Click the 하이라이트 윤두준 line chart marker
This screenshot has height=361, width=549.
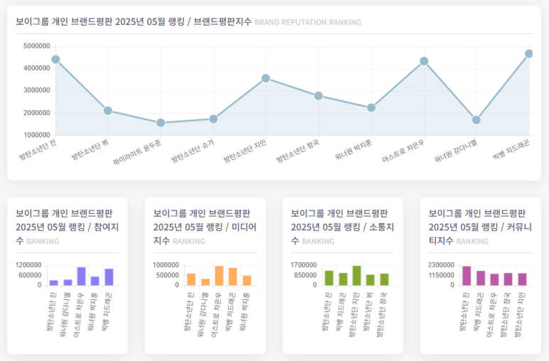tap(161, 123)
